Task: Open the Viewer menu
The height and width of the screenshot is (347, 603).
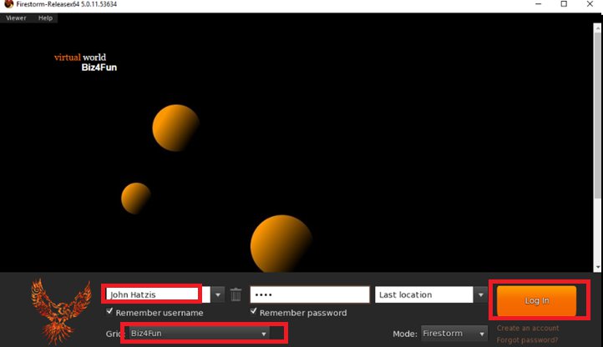Action: point(16,18)
